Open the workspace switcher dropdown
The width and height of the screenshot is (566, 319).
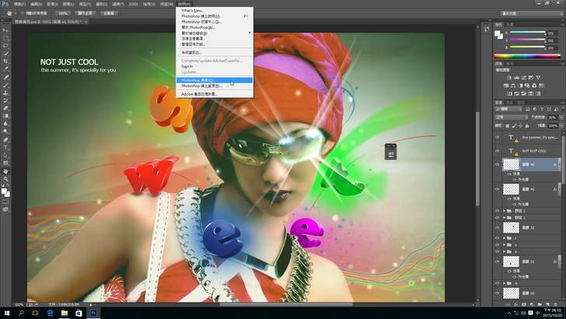click(532, 13)
